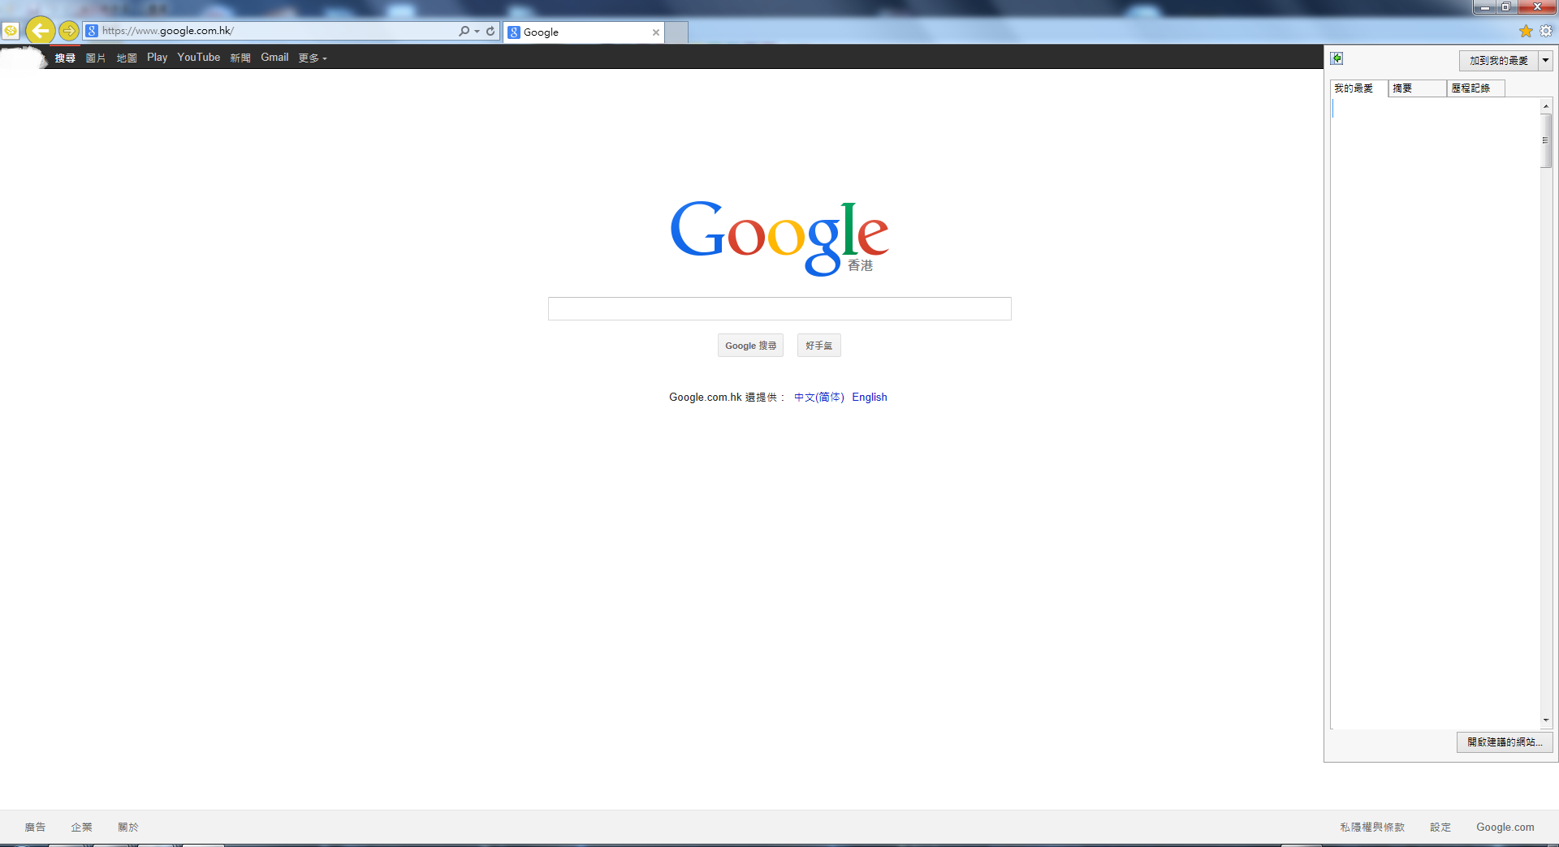Expand the Add to Favorites dropdown arrow

1545,60
